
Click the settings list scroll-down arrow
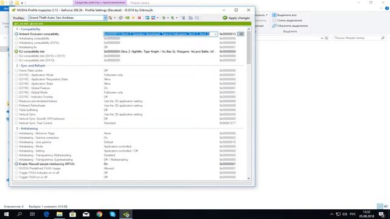tap(249, 178)
